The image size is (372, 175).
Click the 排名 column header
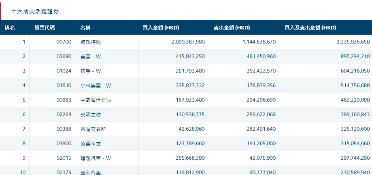pyautogui.click(x=10, y=28)
